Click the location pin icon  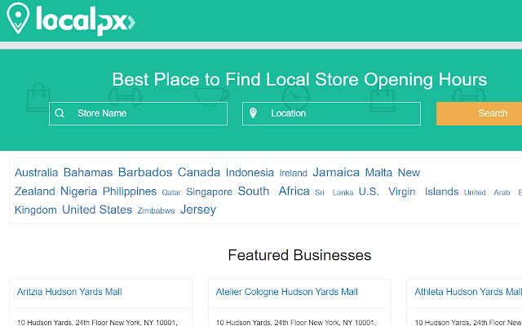[253, 113]
